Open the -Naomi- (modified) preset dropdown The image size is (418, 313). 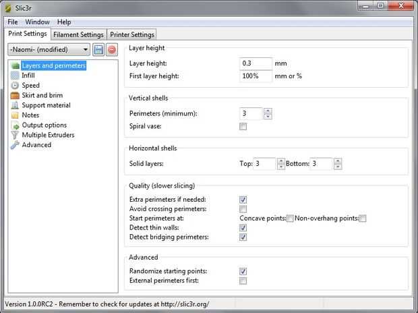coord(49,50)
